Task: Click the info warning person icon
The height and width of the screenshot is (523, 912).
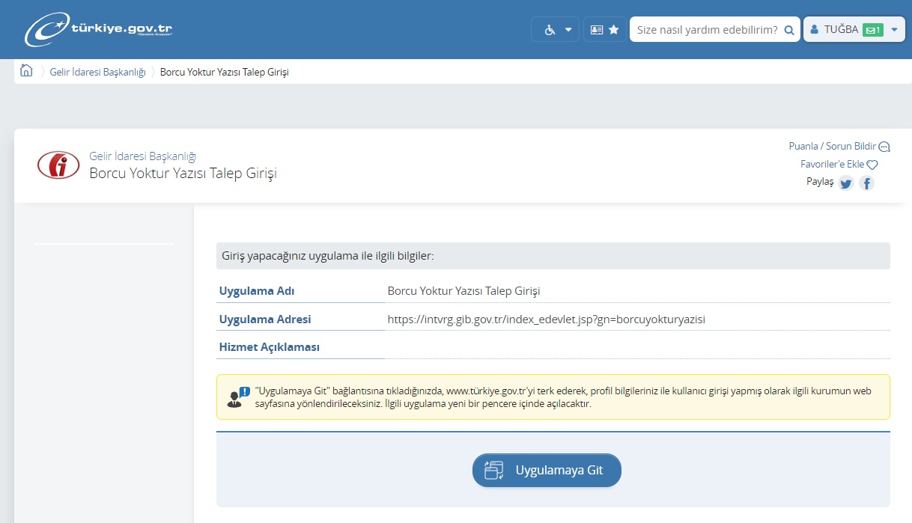Action: pyautogui.click(x=238, y=397)
